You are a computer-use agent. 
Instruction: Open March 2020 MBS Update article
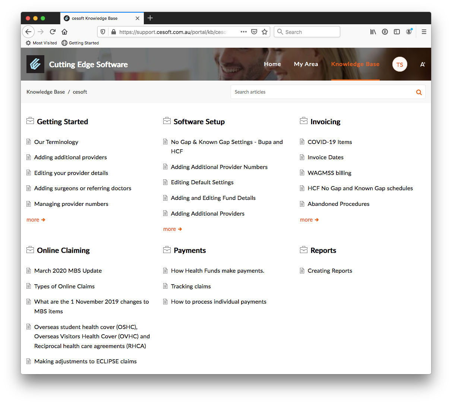pyautogui.click(x=68, y=271)
